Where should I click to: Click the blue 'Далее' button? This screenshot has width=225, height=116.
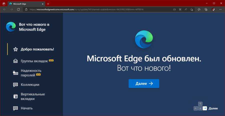coord(144,83)
